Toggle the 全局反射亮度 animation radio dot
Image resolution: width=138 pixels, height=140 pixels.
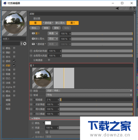click(x=31, y=51)
